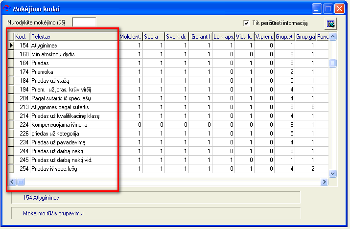Close the Mokėjimo kodai window
This screenshot has width=350, height=229.
339,9
